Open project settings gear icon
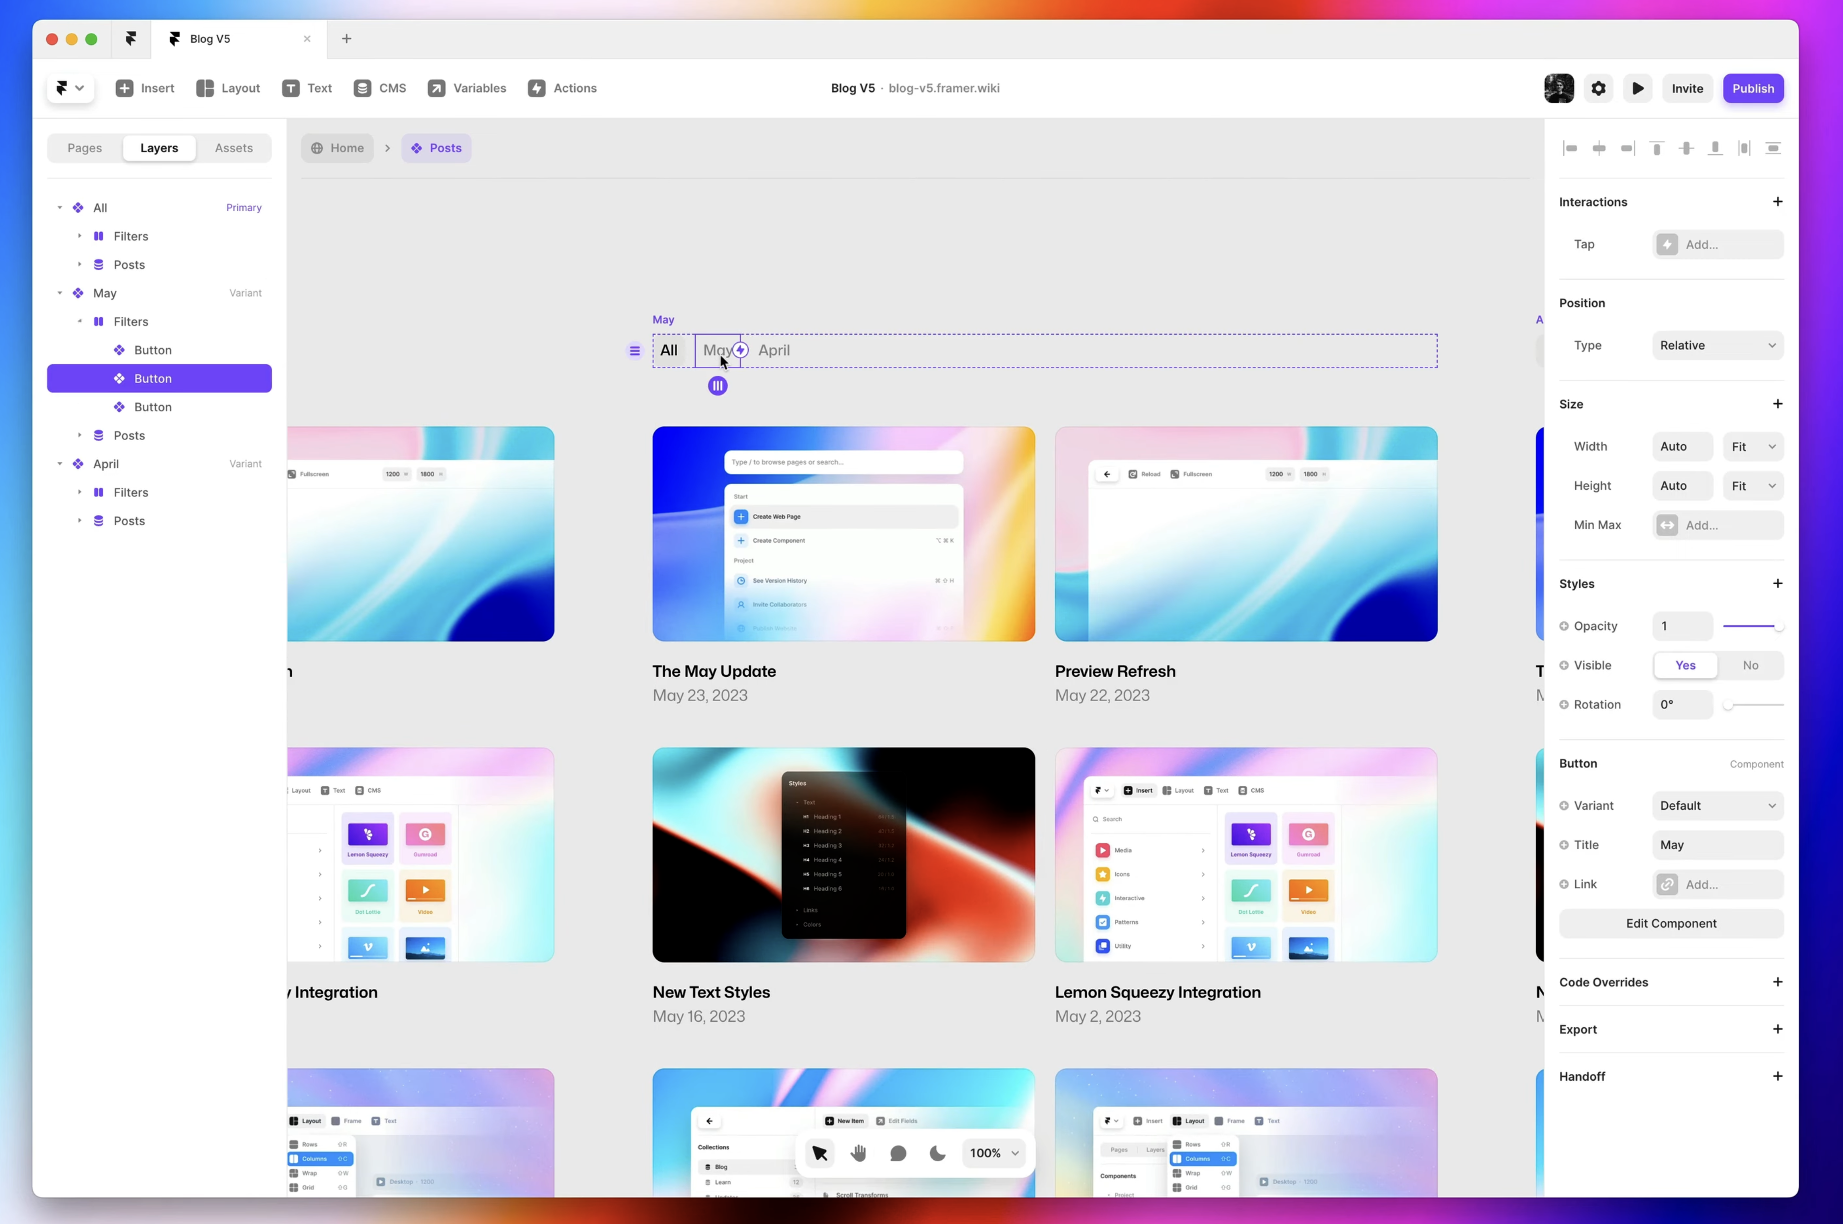 (1598, 88)
